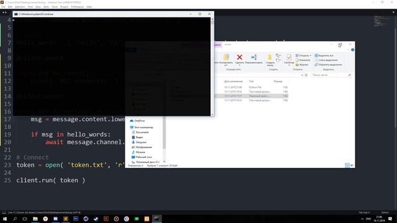Screen dimensions: 397x223
Task: Click Edit (Изменить) in the Explorer ribbon
Action: coord(303,60)
